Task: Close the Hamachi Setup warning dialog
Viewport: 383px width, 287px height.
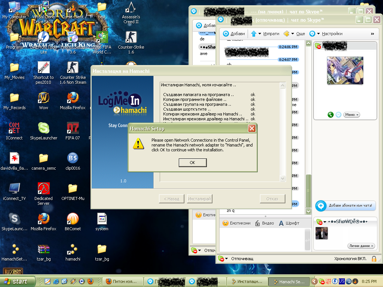Action: point(252,129)
